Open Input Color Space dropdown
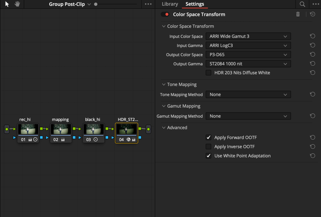Image resolution: width=321 pixels, height=217 pixels. (248, 36)
